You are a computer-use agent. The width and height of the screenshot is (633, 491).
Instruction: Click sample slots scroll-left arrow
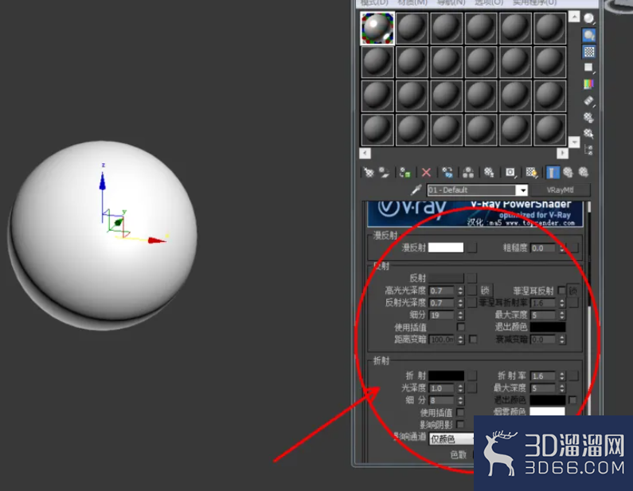point(365,154)
